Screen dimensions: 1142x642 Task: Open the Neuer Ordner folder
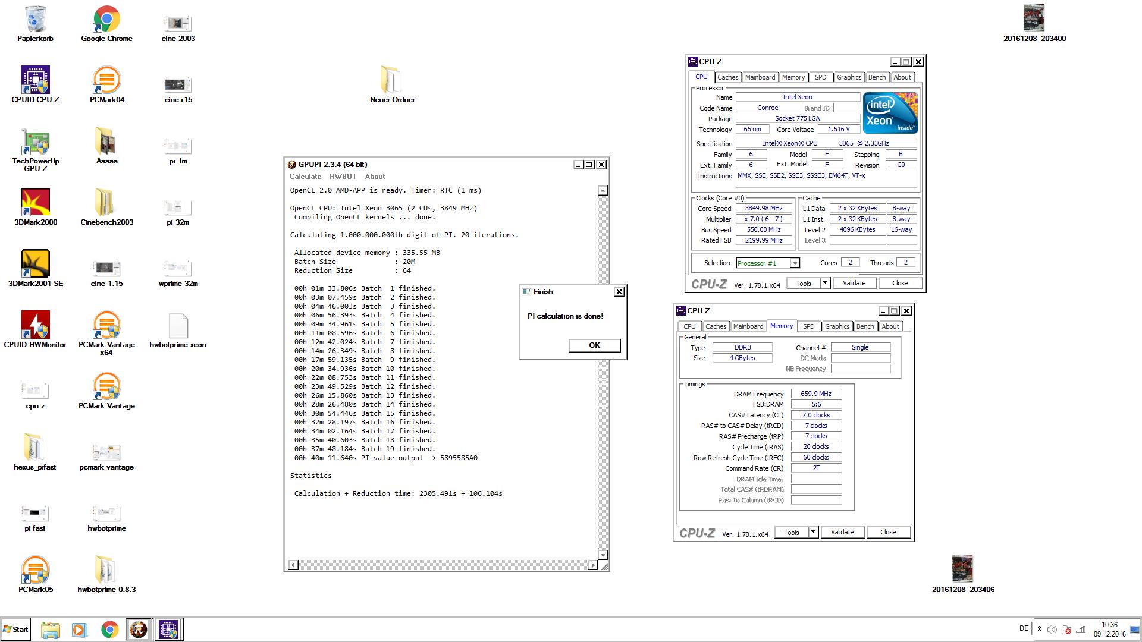(x=392, y=85)
